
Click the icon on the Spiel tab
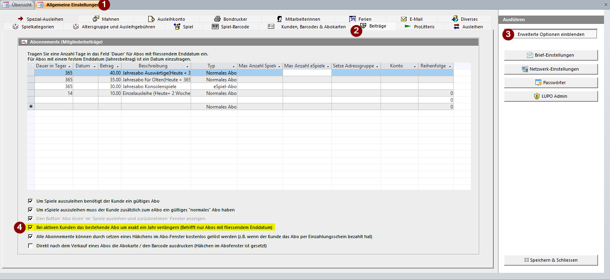tap(177, 27)
